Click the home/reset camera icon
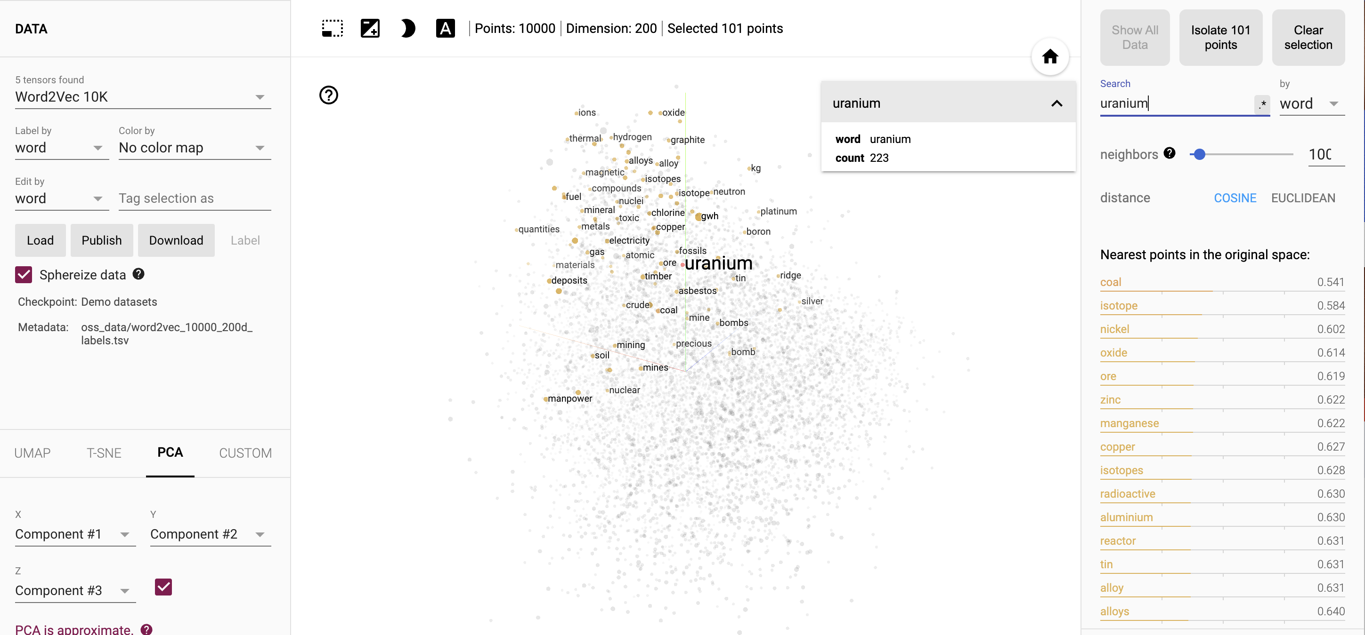Screen dimensions: 1365x635 pyautogui.click(x=1050, y=56)
